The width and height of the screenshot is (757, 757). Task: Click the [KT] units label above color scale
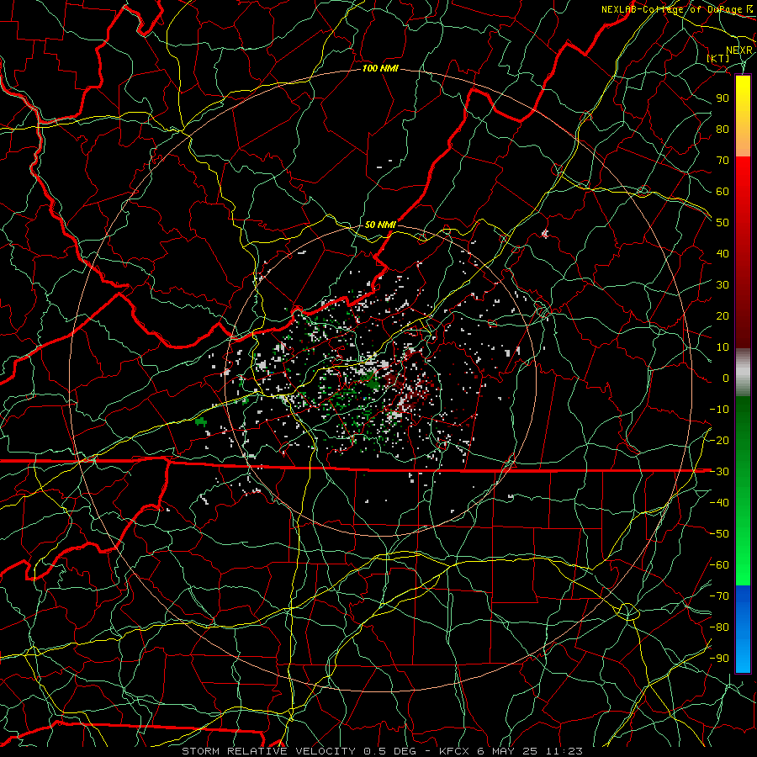(x=718, y=58)
